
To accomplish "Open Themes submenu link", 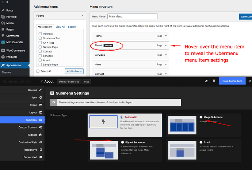I will click(x=7, y=72).
